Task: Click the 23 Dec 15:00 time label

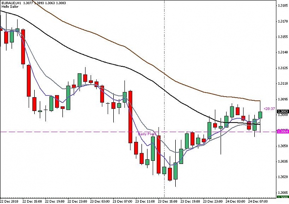Action: (x=168, y=201)
